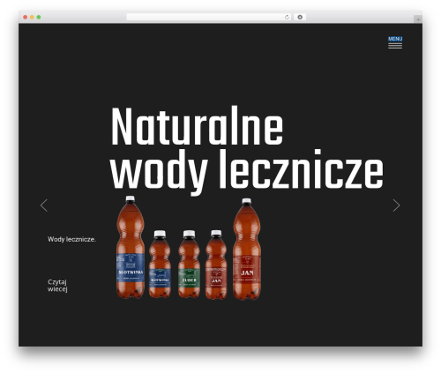Close the window with red button

(26, 18)
